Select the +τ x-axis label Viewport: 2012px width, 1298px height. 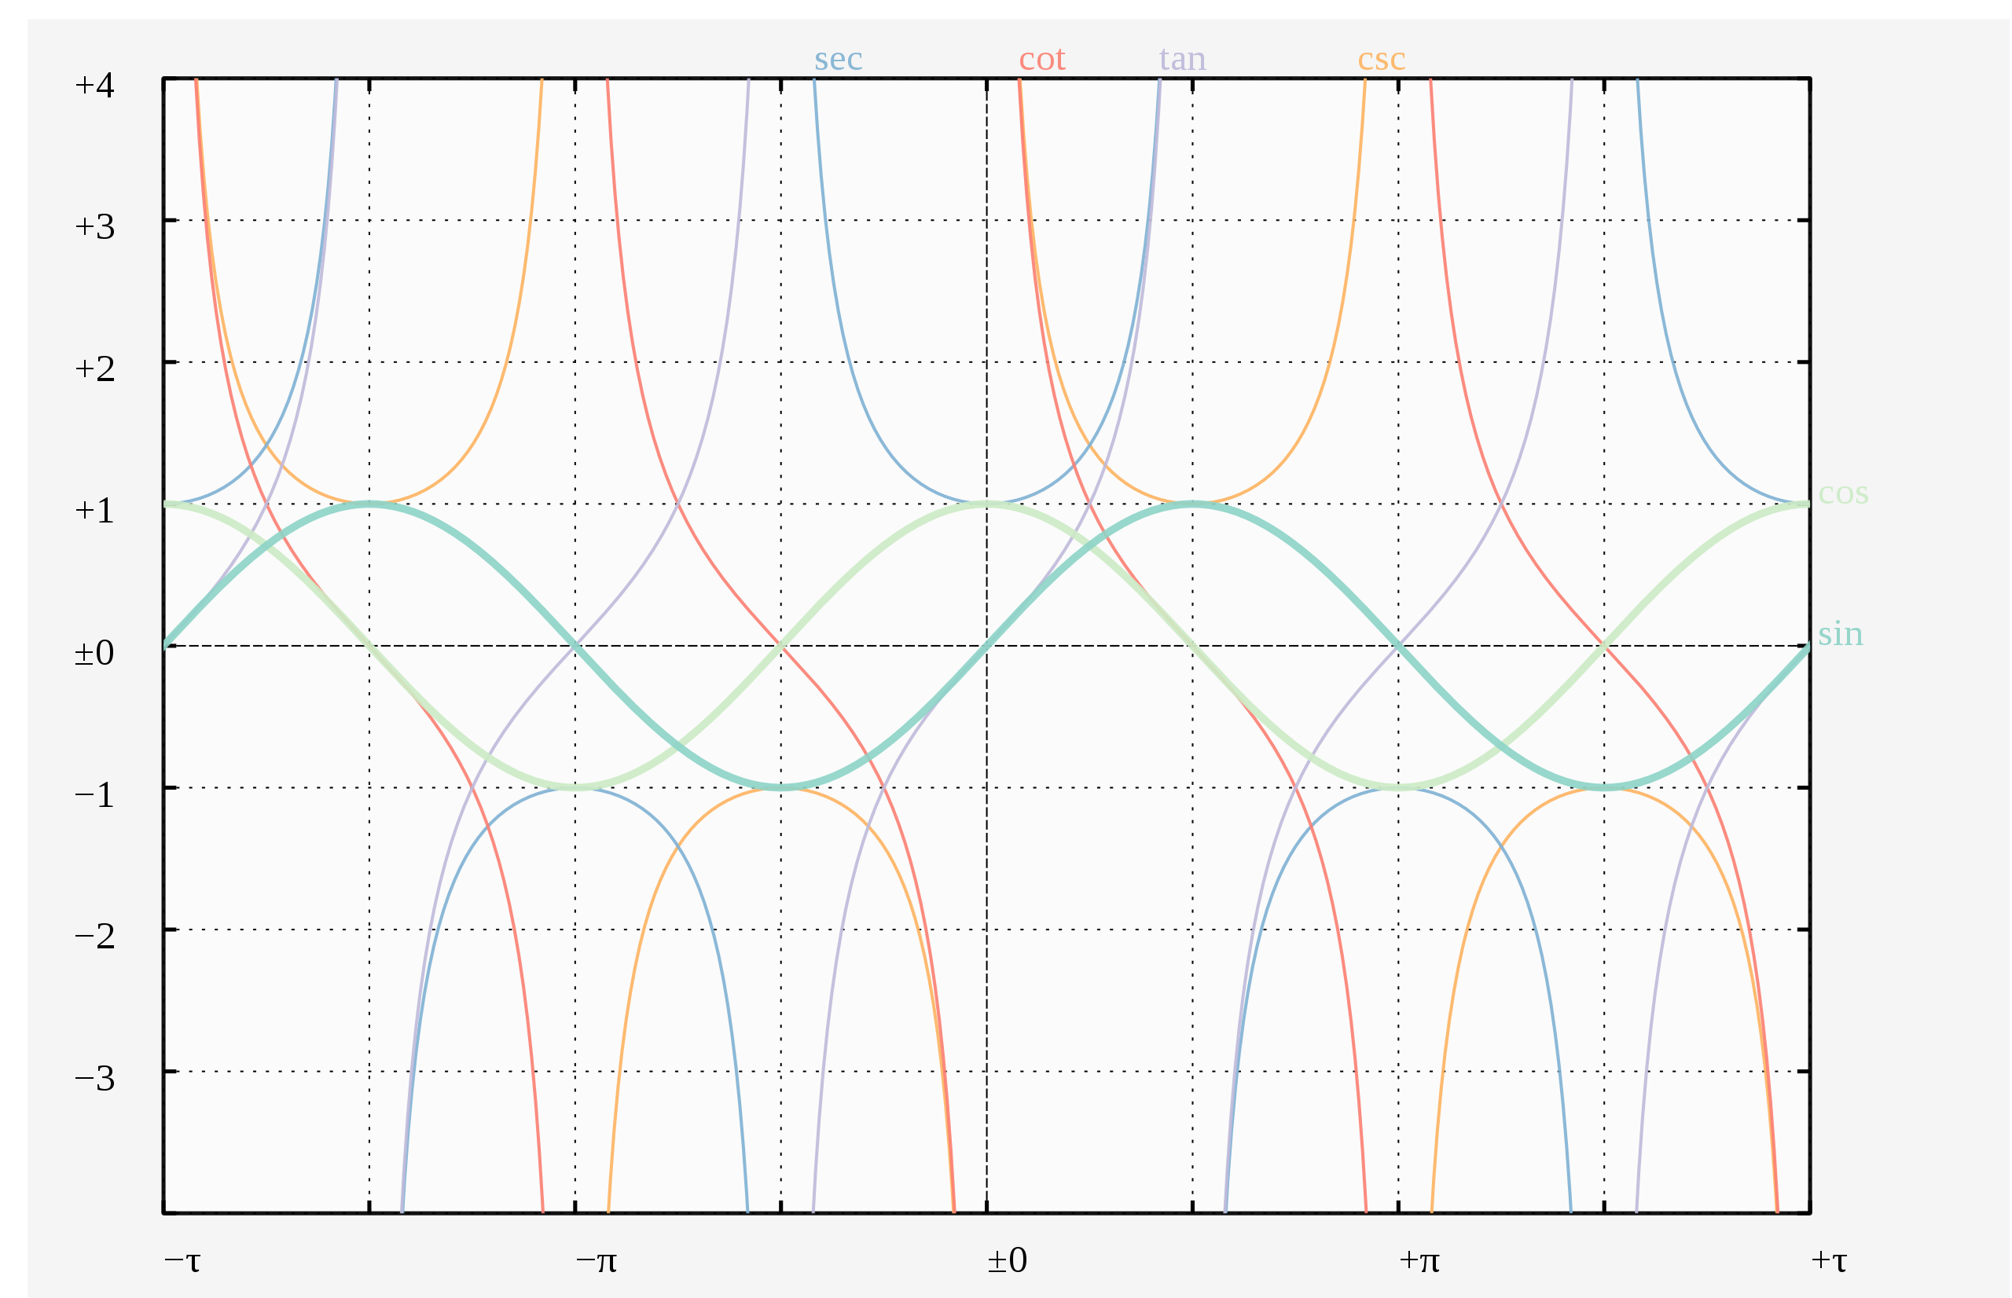[x=1829, y=1262]
